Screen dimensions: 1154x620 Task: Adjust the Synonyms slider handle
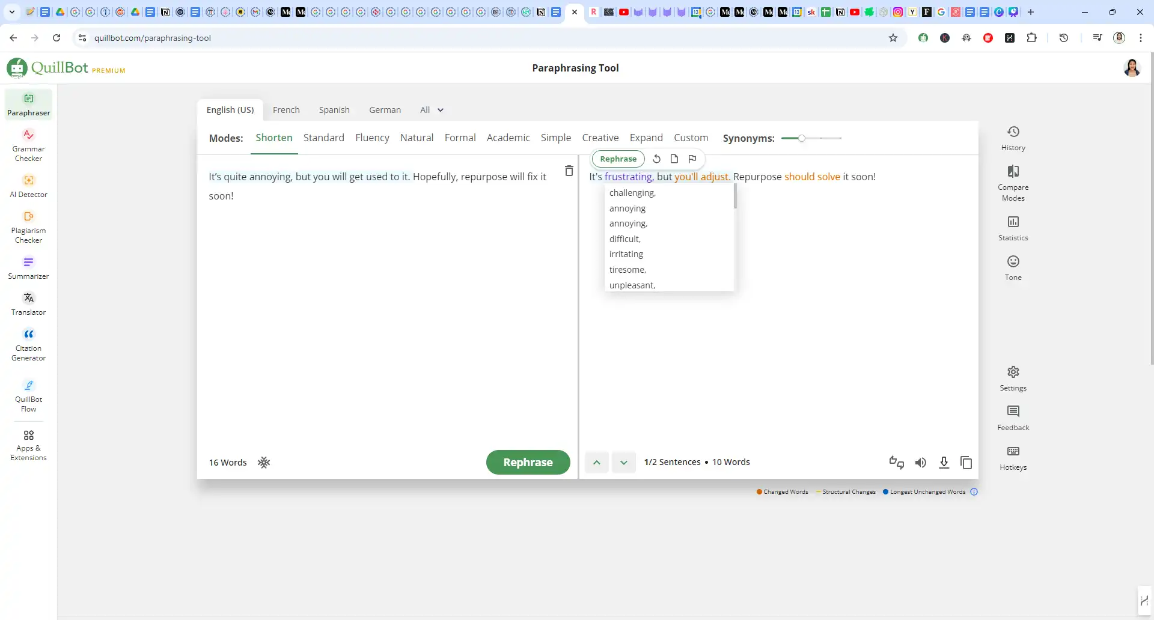tap(801, 138)
